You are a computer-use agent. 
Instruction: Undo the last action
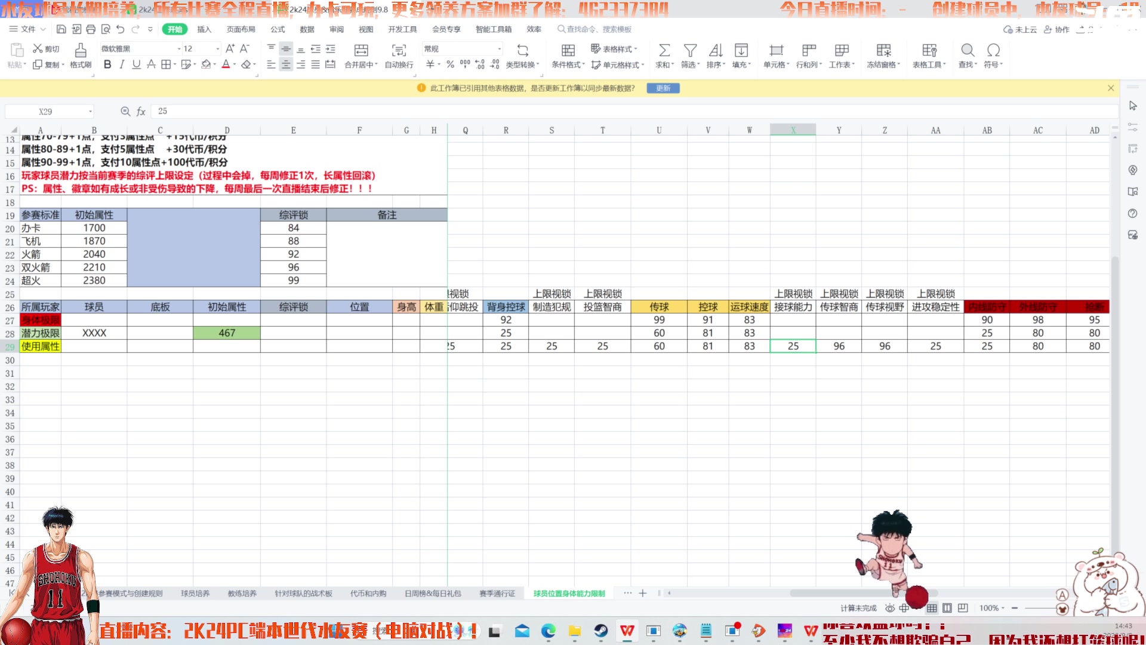point(121,29)
